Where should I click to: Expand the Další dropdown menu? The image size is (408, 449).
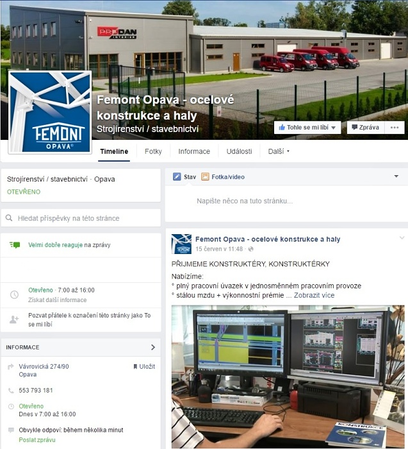click(279, 151)
